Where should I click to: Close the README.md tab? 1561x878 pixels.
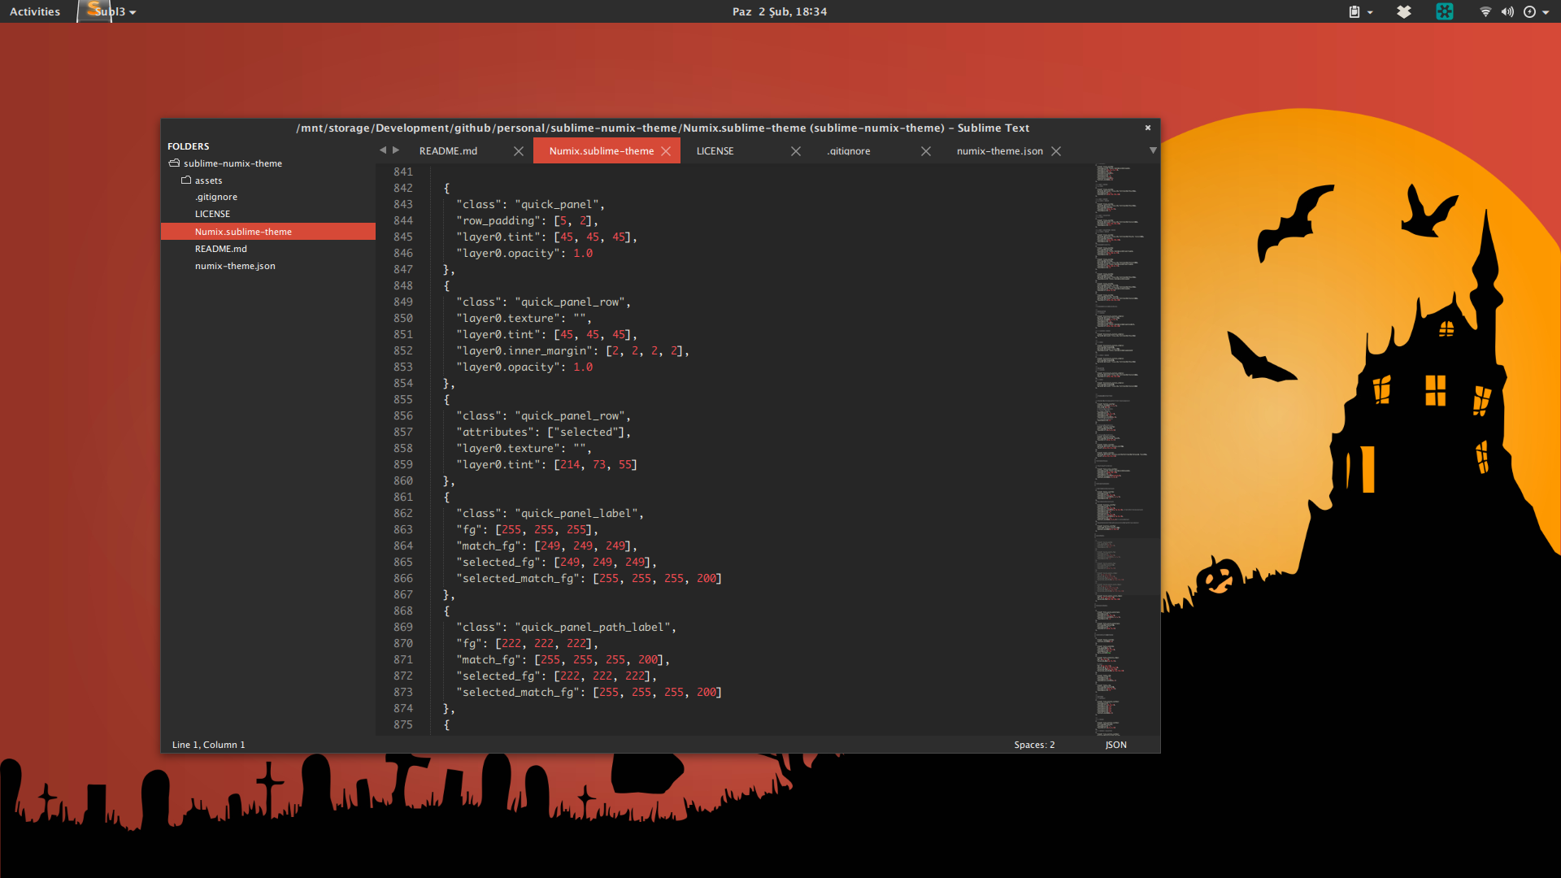pyautogui.click(x=519, y=151)
